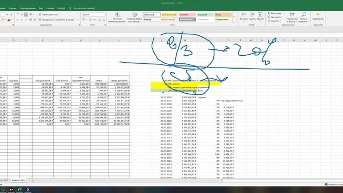The image size is (343, 193).
Task: Open Conditional formatting menu
Action: [117, 18]
